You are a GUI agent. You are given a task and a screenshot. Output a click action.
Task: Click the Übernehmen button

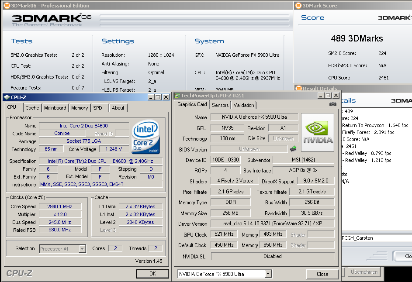point(364,272)
